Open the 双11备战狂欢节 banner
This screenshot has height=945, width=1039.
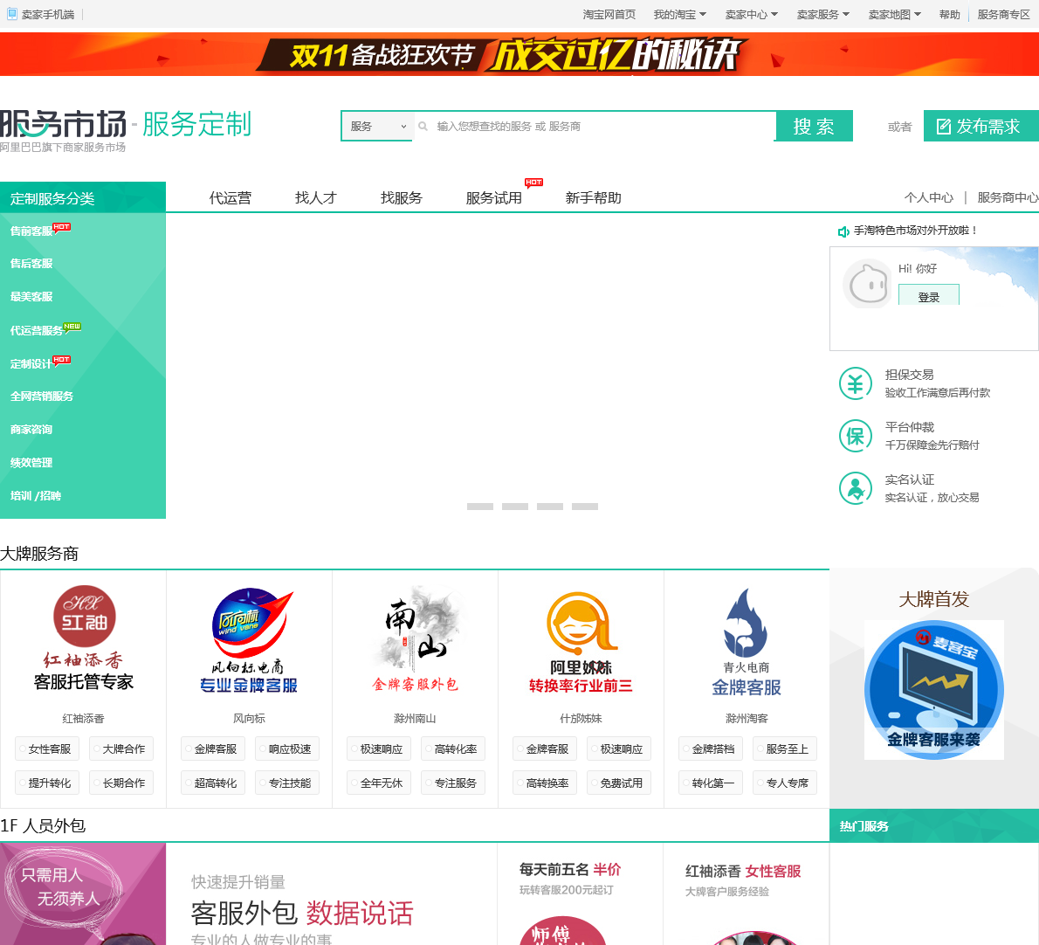click(x=519, y=54)
